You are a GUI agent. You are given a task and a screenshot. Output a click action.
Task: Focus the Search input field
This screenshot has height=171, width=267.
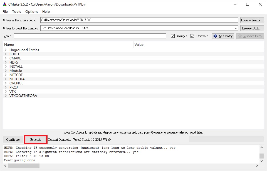[90, 36]
